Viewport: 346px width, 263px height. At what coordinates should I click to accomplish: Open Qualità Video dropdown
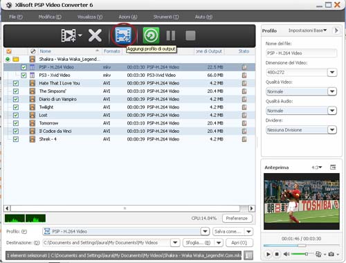[332, 91]
